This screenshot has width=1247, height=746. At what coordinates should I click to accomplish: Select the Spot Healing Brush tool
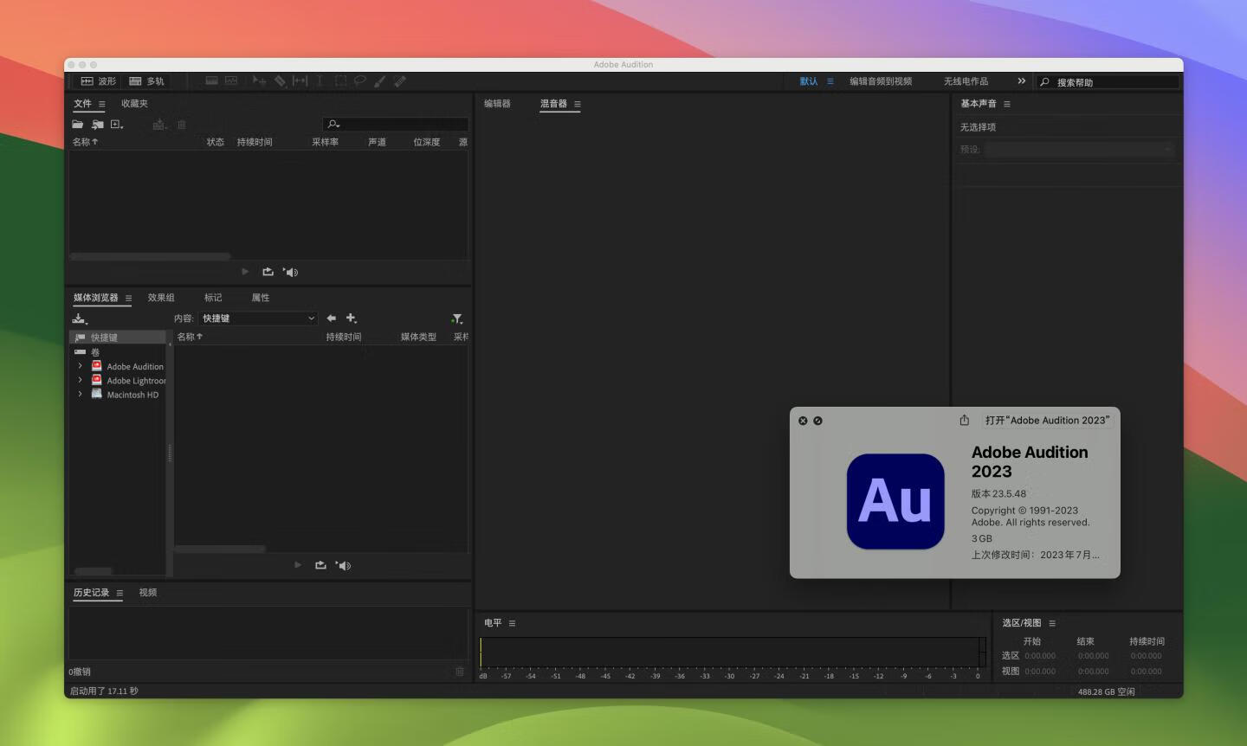tap(400, 80)
